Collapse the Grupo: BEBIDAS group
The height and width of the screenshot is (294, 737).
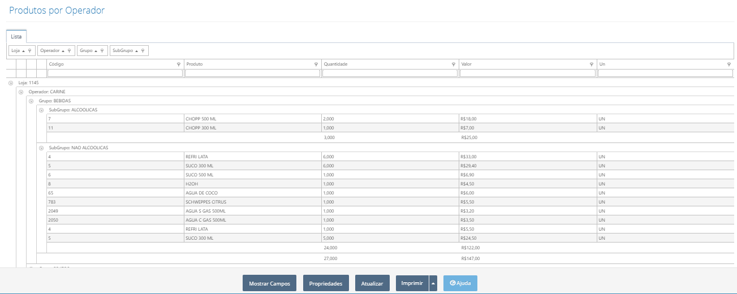point(31,101)
